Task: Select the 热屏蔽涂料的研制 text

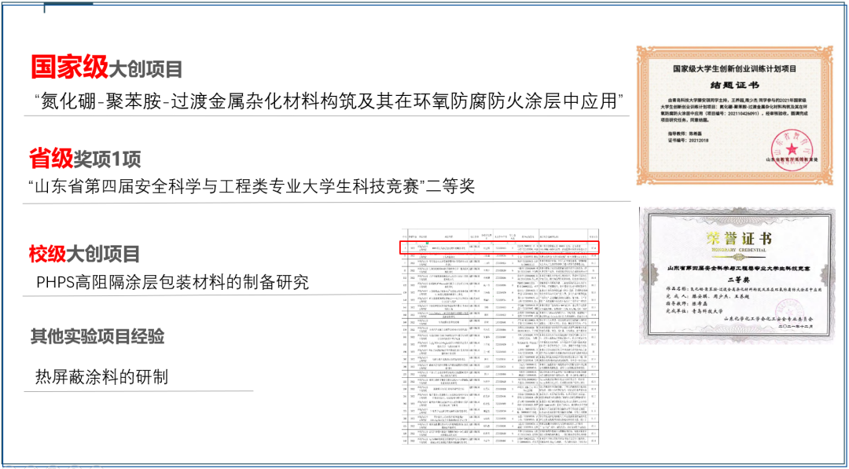Action: (x=101, y=377)
